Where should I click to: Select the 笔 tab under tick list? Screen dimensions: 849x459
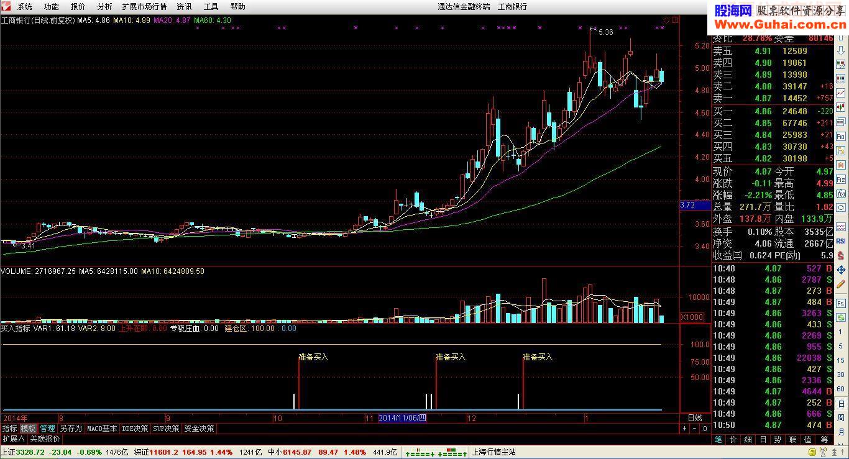coord(718,439)
